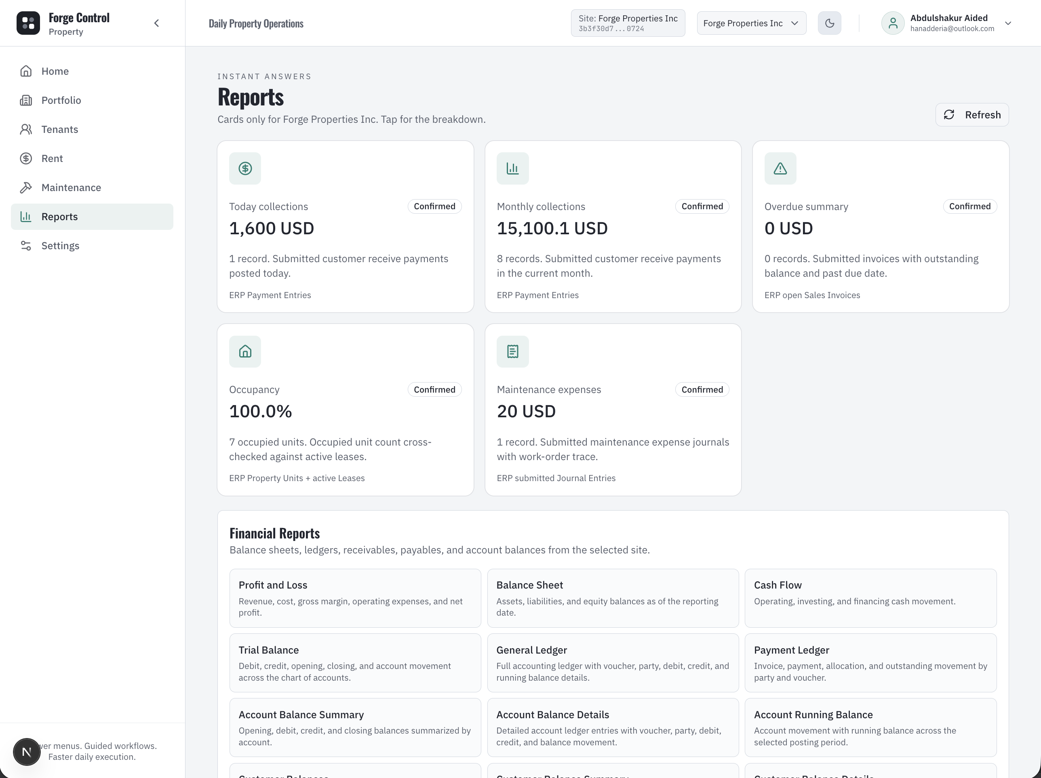Open the Account Running Balance report
Viewport: 1041px width, 778px height.
click(x=870, y=728)
